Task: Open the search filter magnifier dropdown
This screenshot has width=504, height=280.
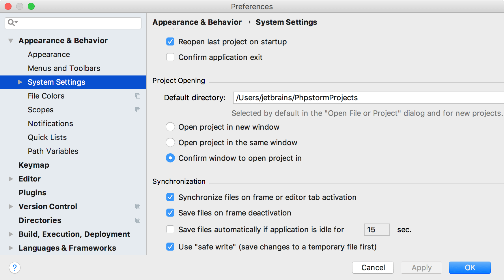Action: (12, 23)
